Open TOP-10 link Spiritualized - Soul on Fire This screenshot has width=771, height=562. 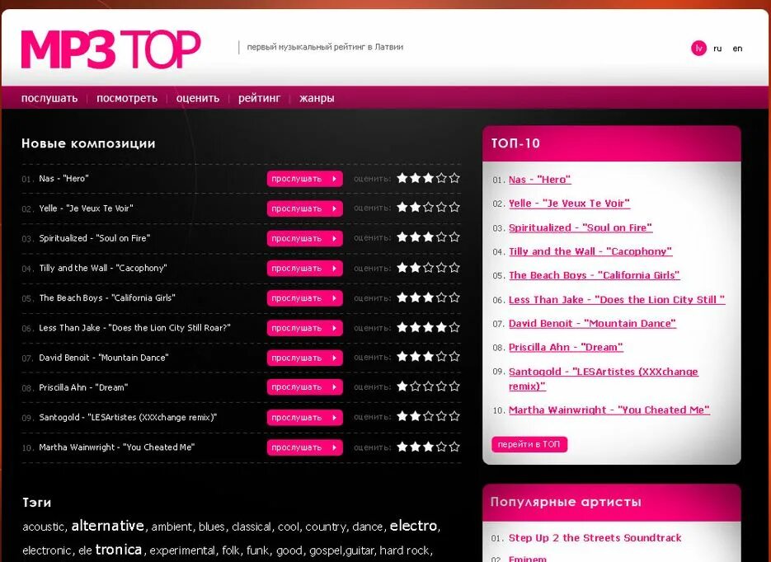(x=581, y=228)
